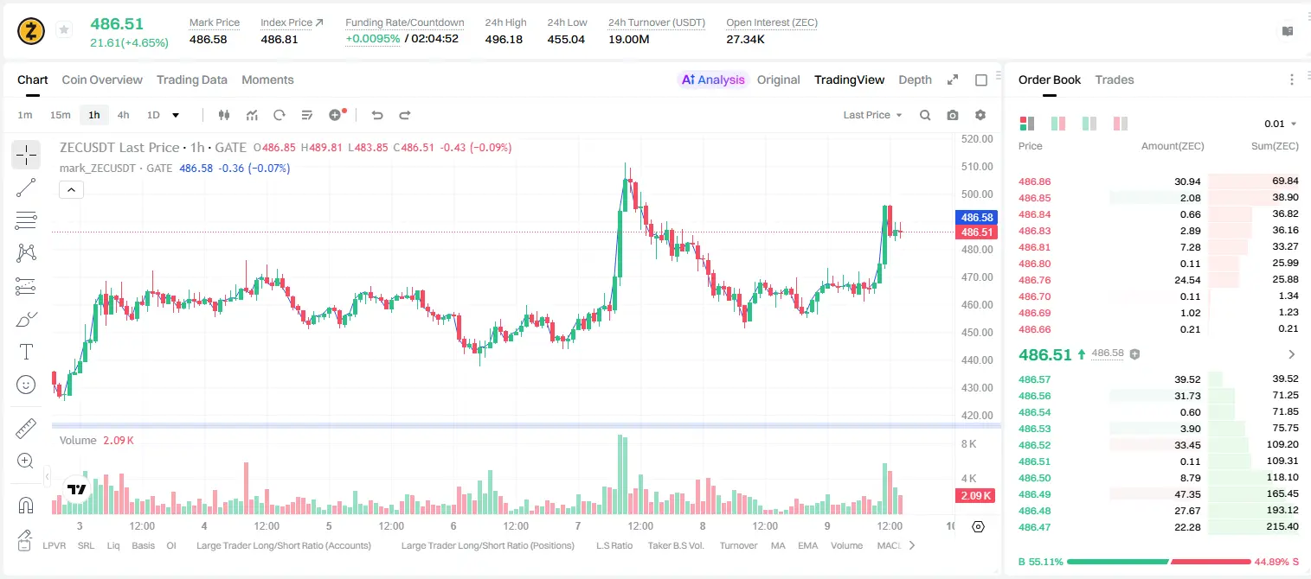Switch to the Trades tab

pyautogui.click(x=1115, y=80)
